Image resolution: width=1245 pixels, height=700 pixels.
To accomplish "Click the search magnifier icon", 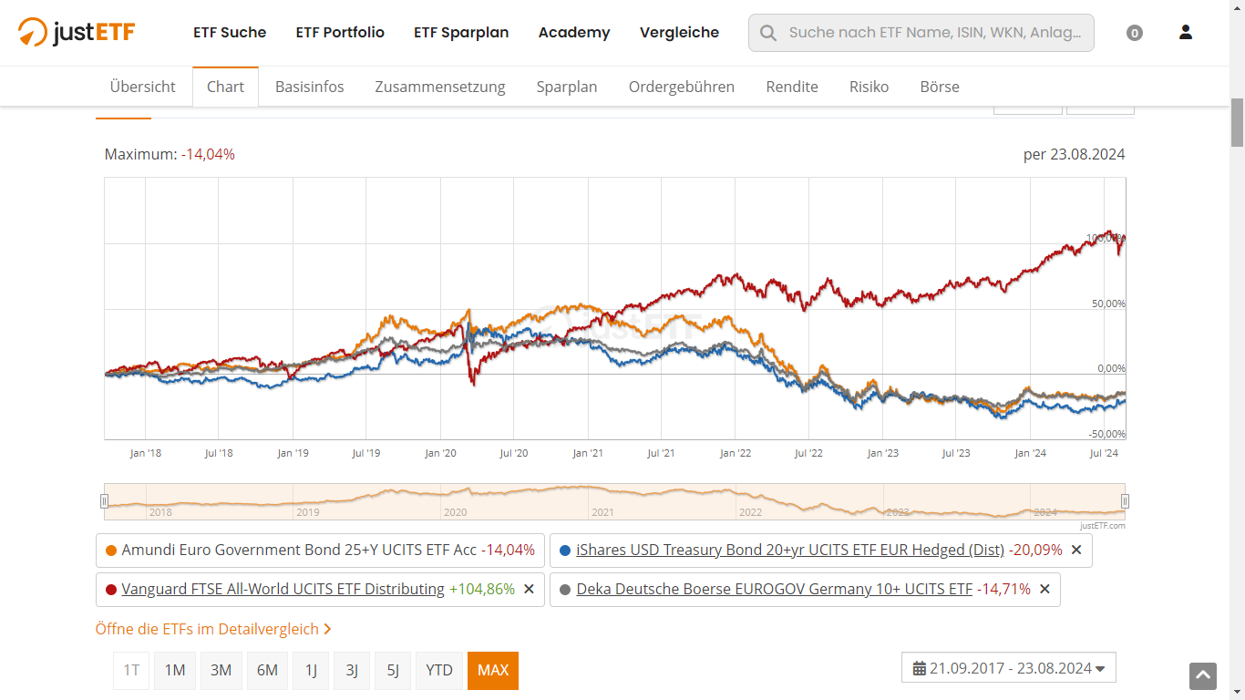I will coord(768,33).
